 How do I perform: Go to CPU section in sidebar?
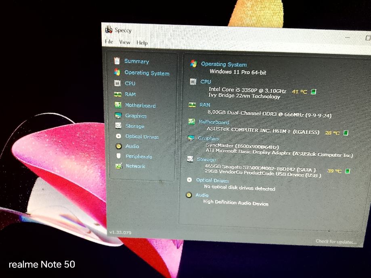(x=130, y=83)
